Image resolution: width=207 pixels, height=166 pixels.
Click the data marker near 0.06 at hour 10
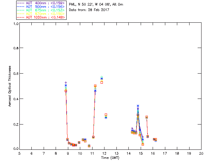79,142
